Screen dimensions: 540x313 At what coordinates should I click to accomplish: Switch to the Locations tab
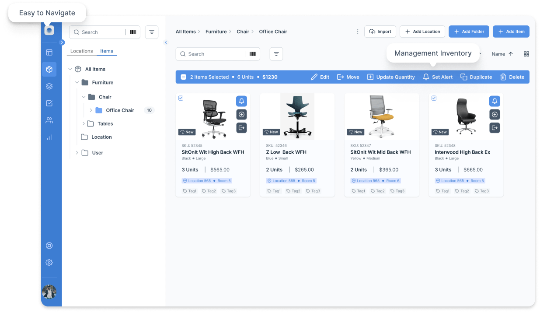pos(81,51)
